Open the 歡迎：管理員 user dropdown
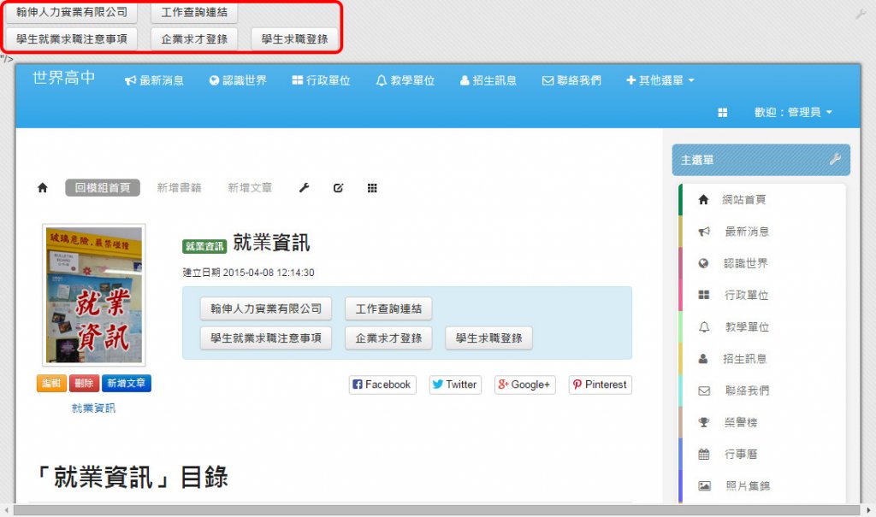 click(792, 113)
